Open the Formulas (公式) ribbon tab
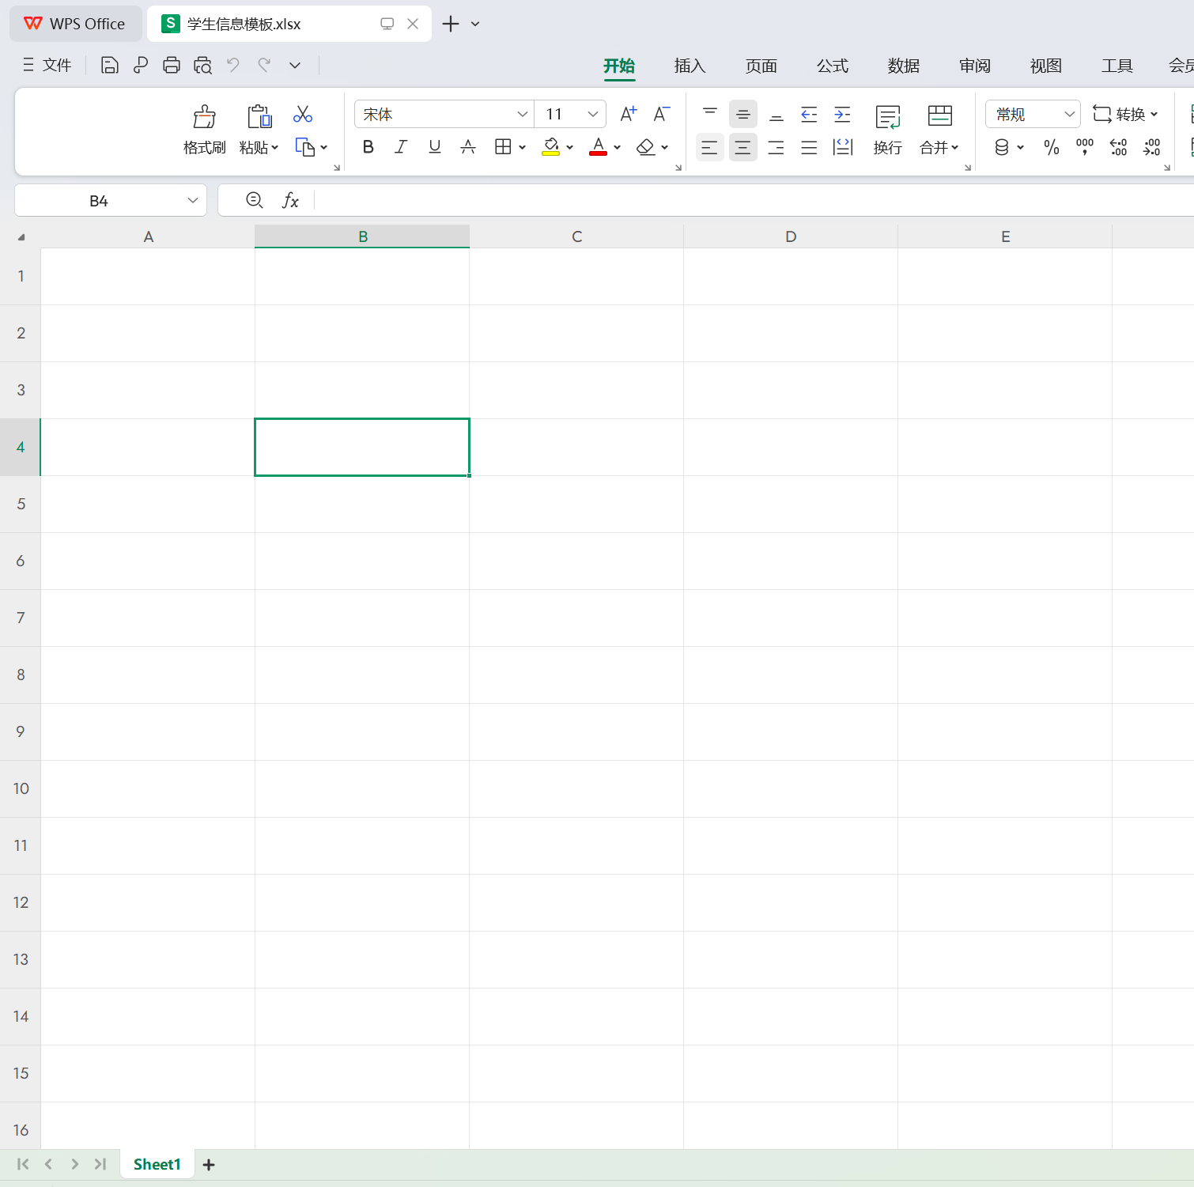This screenshot has width=1194, height=1187. click(x=832, y=66)
